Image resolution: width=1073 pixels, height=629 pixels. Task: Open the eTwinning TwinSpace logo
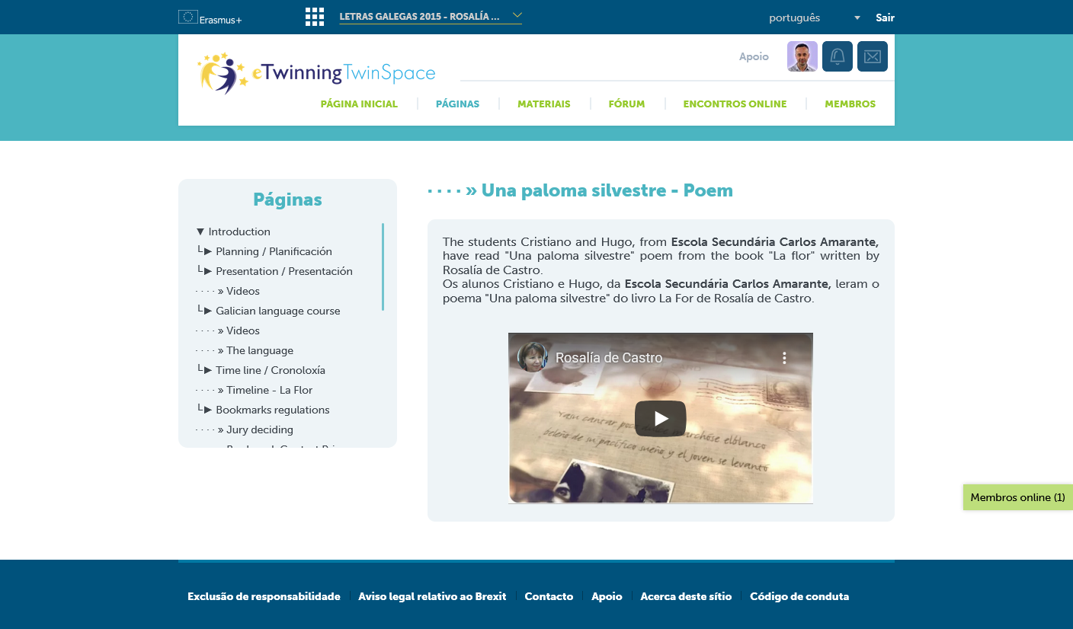(x=316, y=73)
